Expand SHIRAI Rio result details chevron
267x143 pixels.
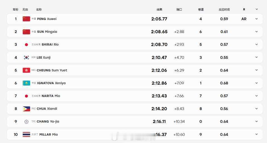256,44
